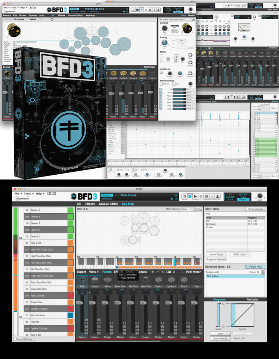The width and height of the screenshot is (279, 359).
Task: Click the Show MIDI Log button
Action: tap(24, 339)
